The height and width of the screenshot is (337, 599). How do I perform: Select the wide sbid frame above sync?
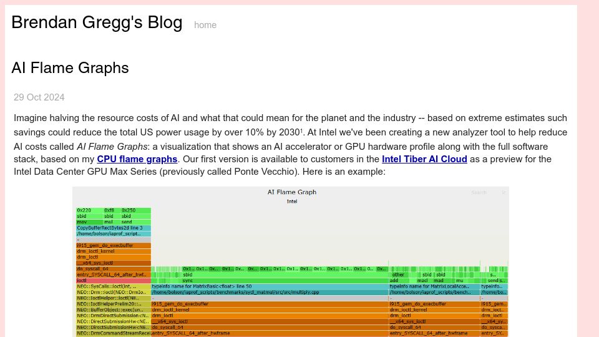pyautogui.click(x=285, y=275)
